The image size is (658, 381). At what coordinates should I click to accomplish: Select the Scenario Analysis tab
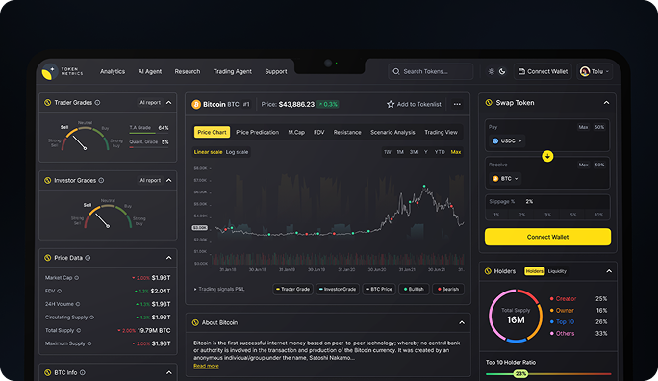[392, 132]
